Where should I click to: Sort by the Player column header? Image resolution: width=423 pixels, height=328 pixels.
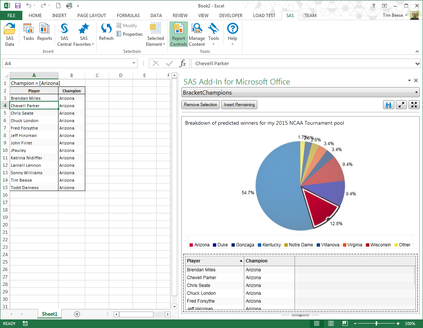click(x=214, y=261)
